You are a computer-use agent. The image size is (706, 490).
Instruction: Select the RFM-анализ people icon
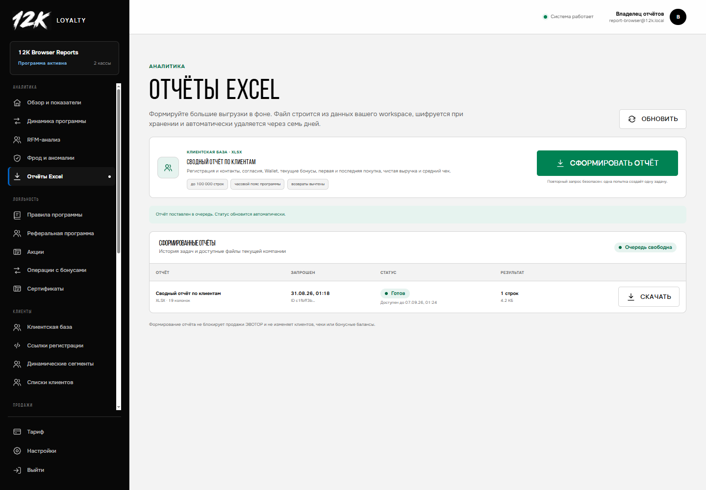(x=17, y=140)
